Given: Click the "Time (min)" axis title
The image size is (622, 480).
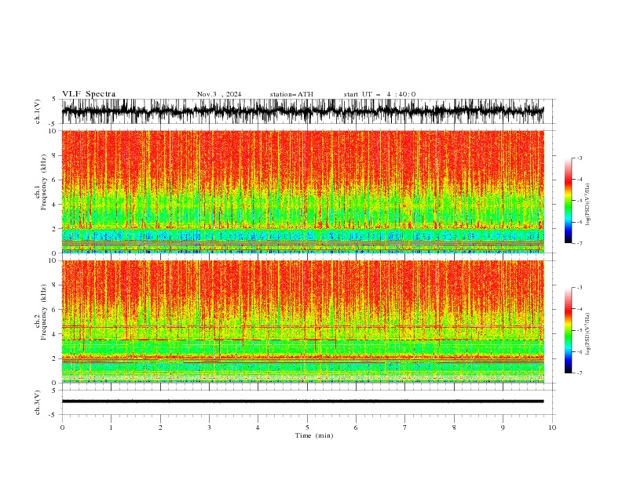Looking at the screenshot, I should (314, 435).
